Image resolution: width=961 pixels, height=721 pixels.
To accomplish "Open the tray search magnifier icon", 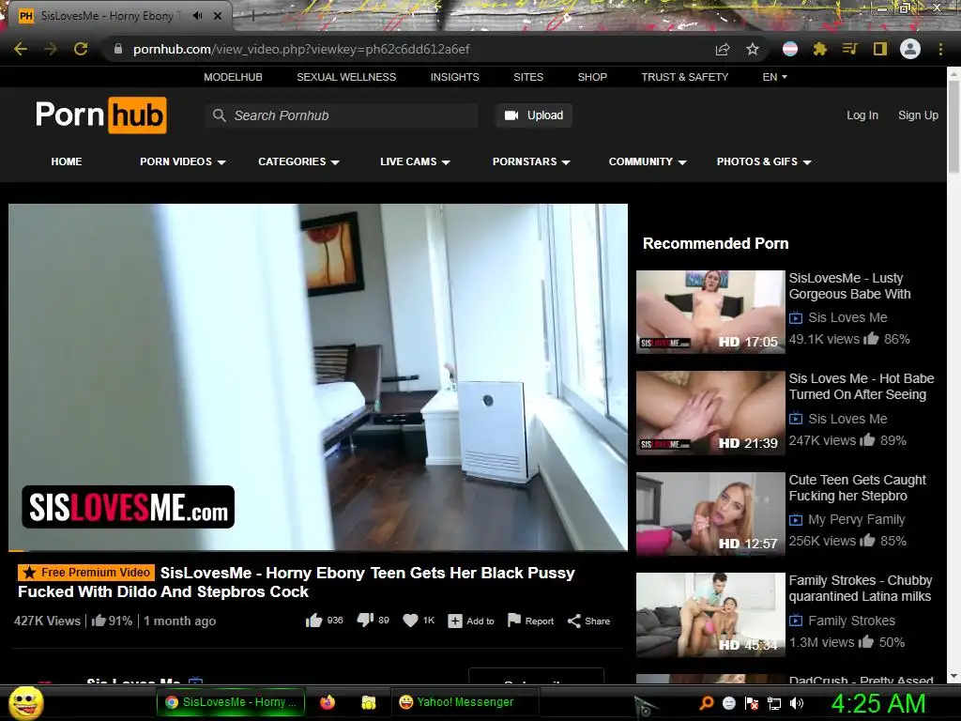I will point(706,702).
